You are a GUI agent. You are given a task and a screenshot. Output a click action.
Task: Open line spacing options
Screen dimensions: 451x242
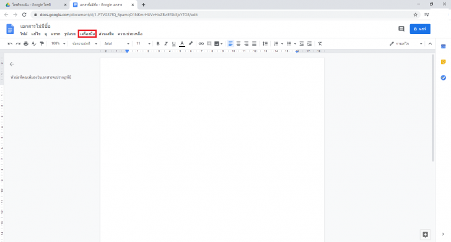click(x=265, y=44)
